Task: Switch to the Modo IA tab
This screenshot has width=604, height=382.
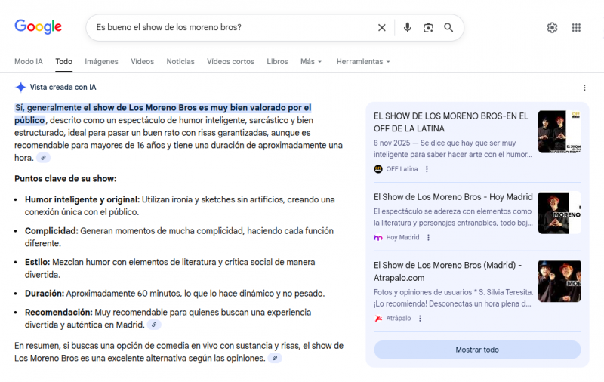Action: click(x=29, y=62)
